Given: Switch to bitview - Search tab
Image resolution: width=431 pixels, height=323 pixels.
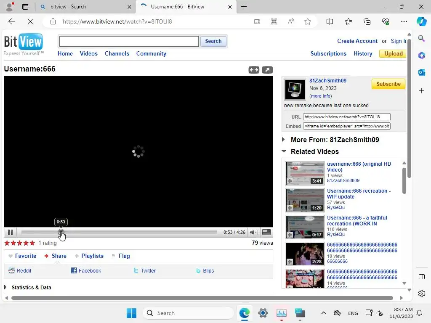Looking at the screenshot, I should coord(85,7).
